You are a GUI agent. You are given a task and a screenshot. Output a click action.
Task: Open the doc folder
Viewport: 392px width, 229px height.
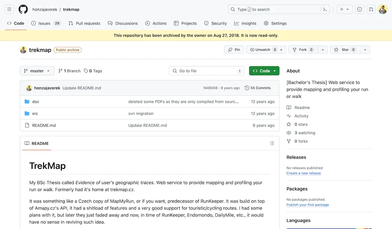click(x=36, y=101)
